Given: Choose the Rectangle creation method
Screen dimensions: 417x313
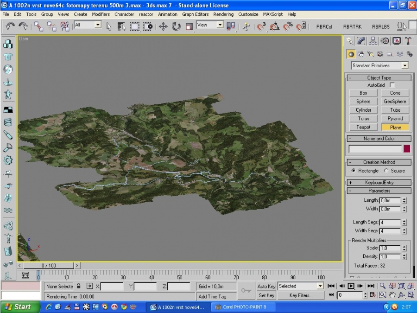Looking at the screenshot, I should 354,171.
